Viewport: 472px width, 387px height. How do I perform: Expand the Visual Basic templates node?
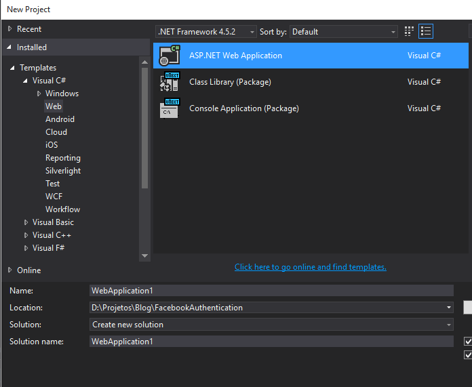(x=26, y=222)
